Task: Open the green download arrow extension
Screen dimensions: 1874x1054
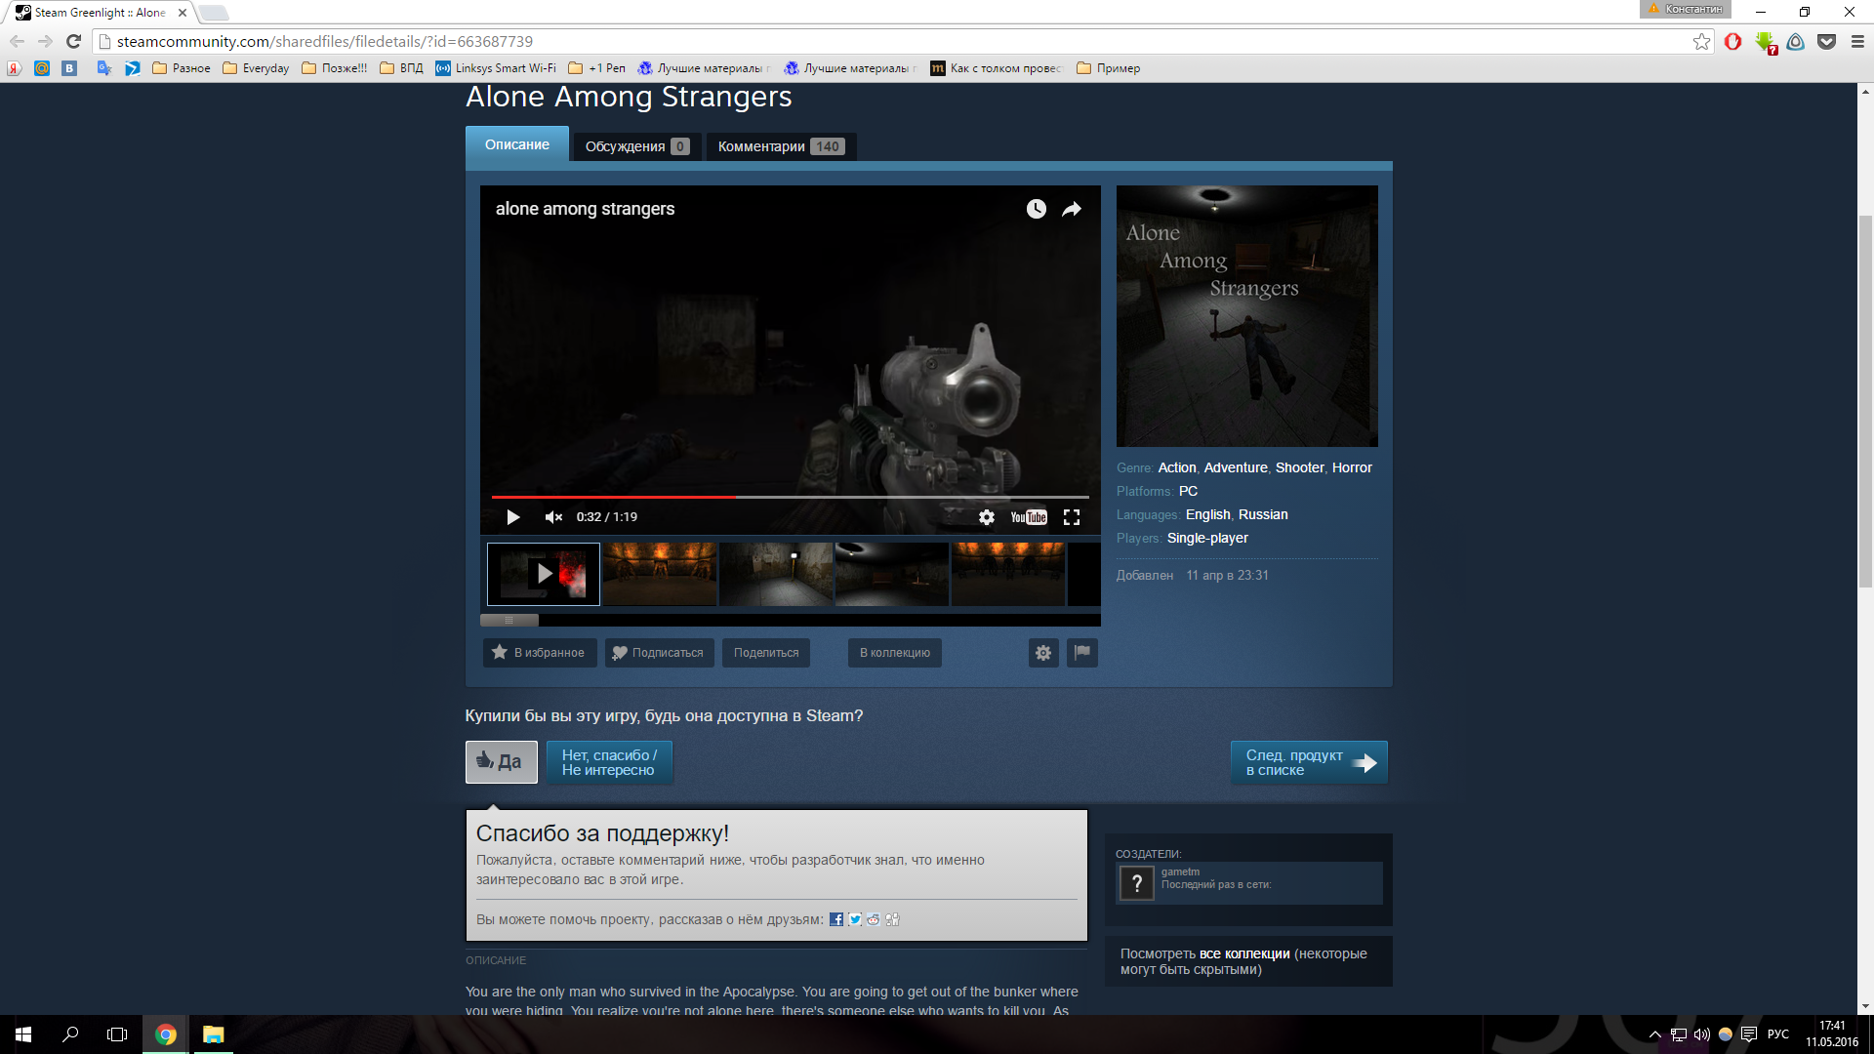Action: click(1765, 42)
